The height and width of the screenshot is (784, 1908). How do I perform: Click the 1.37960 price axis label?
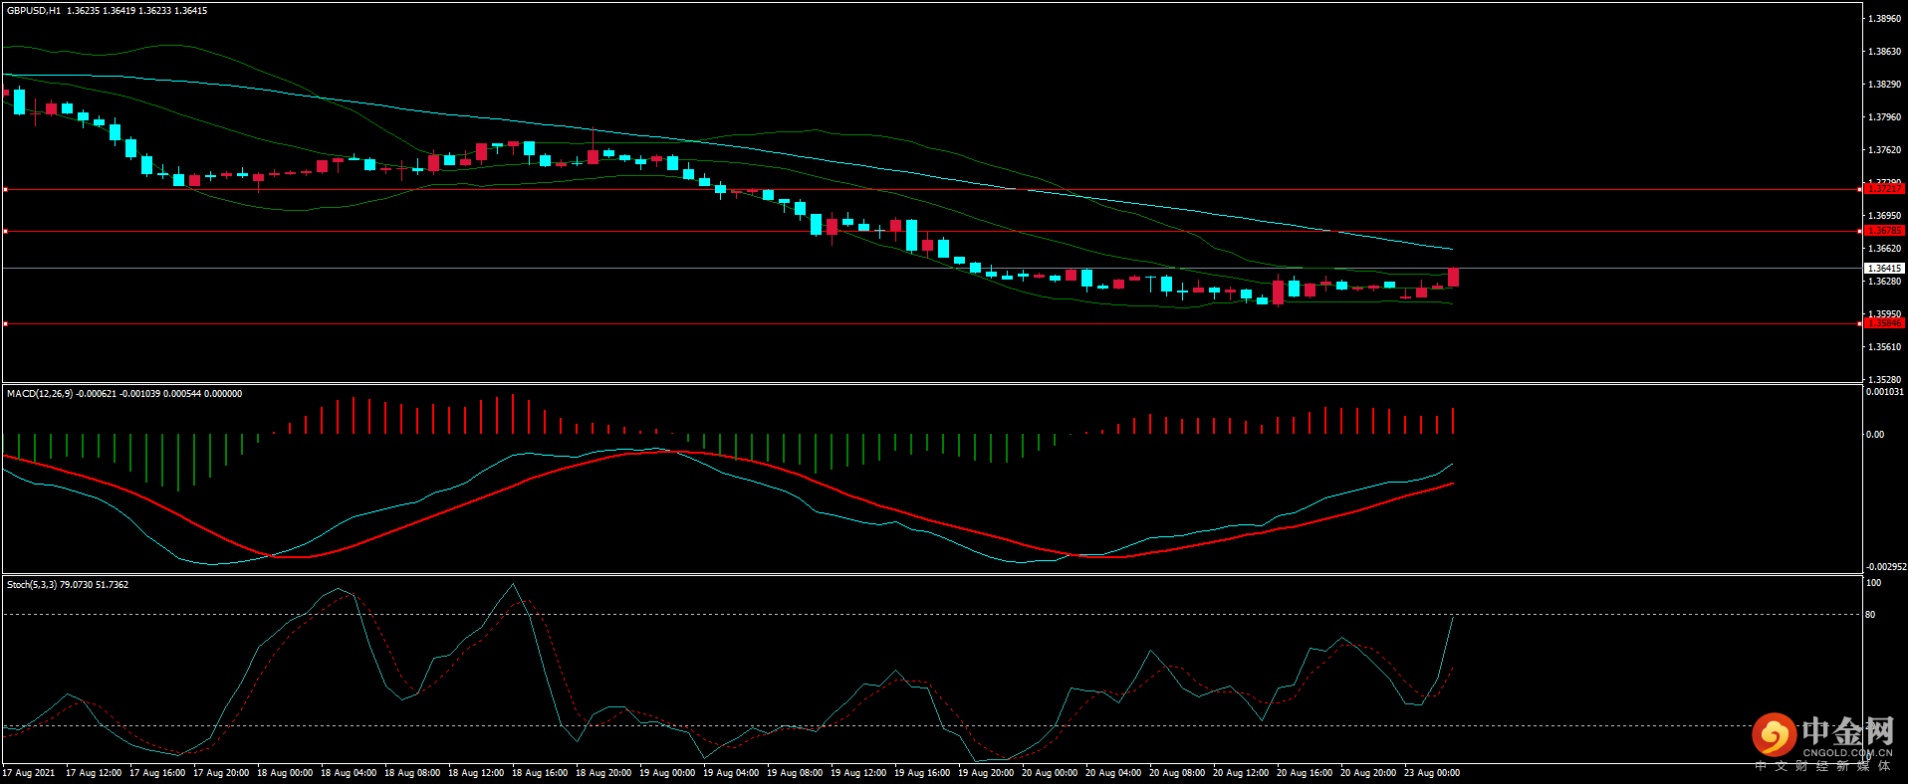click(1884, 117)
